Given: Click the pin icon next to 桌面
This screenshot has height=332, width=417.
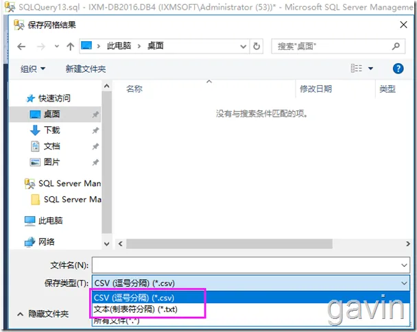Looking at the screenshot, I should coord(95,115).
